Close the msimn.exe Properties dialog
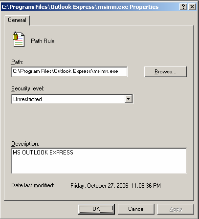199x219 pixels. pyautogui.click(x=192, y=7)
